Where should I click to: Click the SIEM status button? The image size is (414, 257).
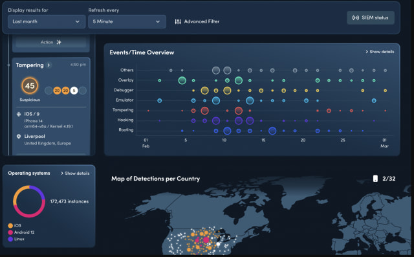[371, 17]
